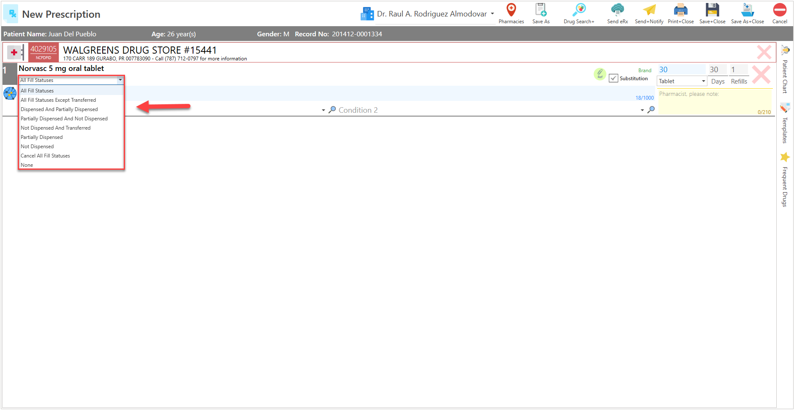
Task: Click the Condition 2 input field
Action: click(x=488, y=110)
